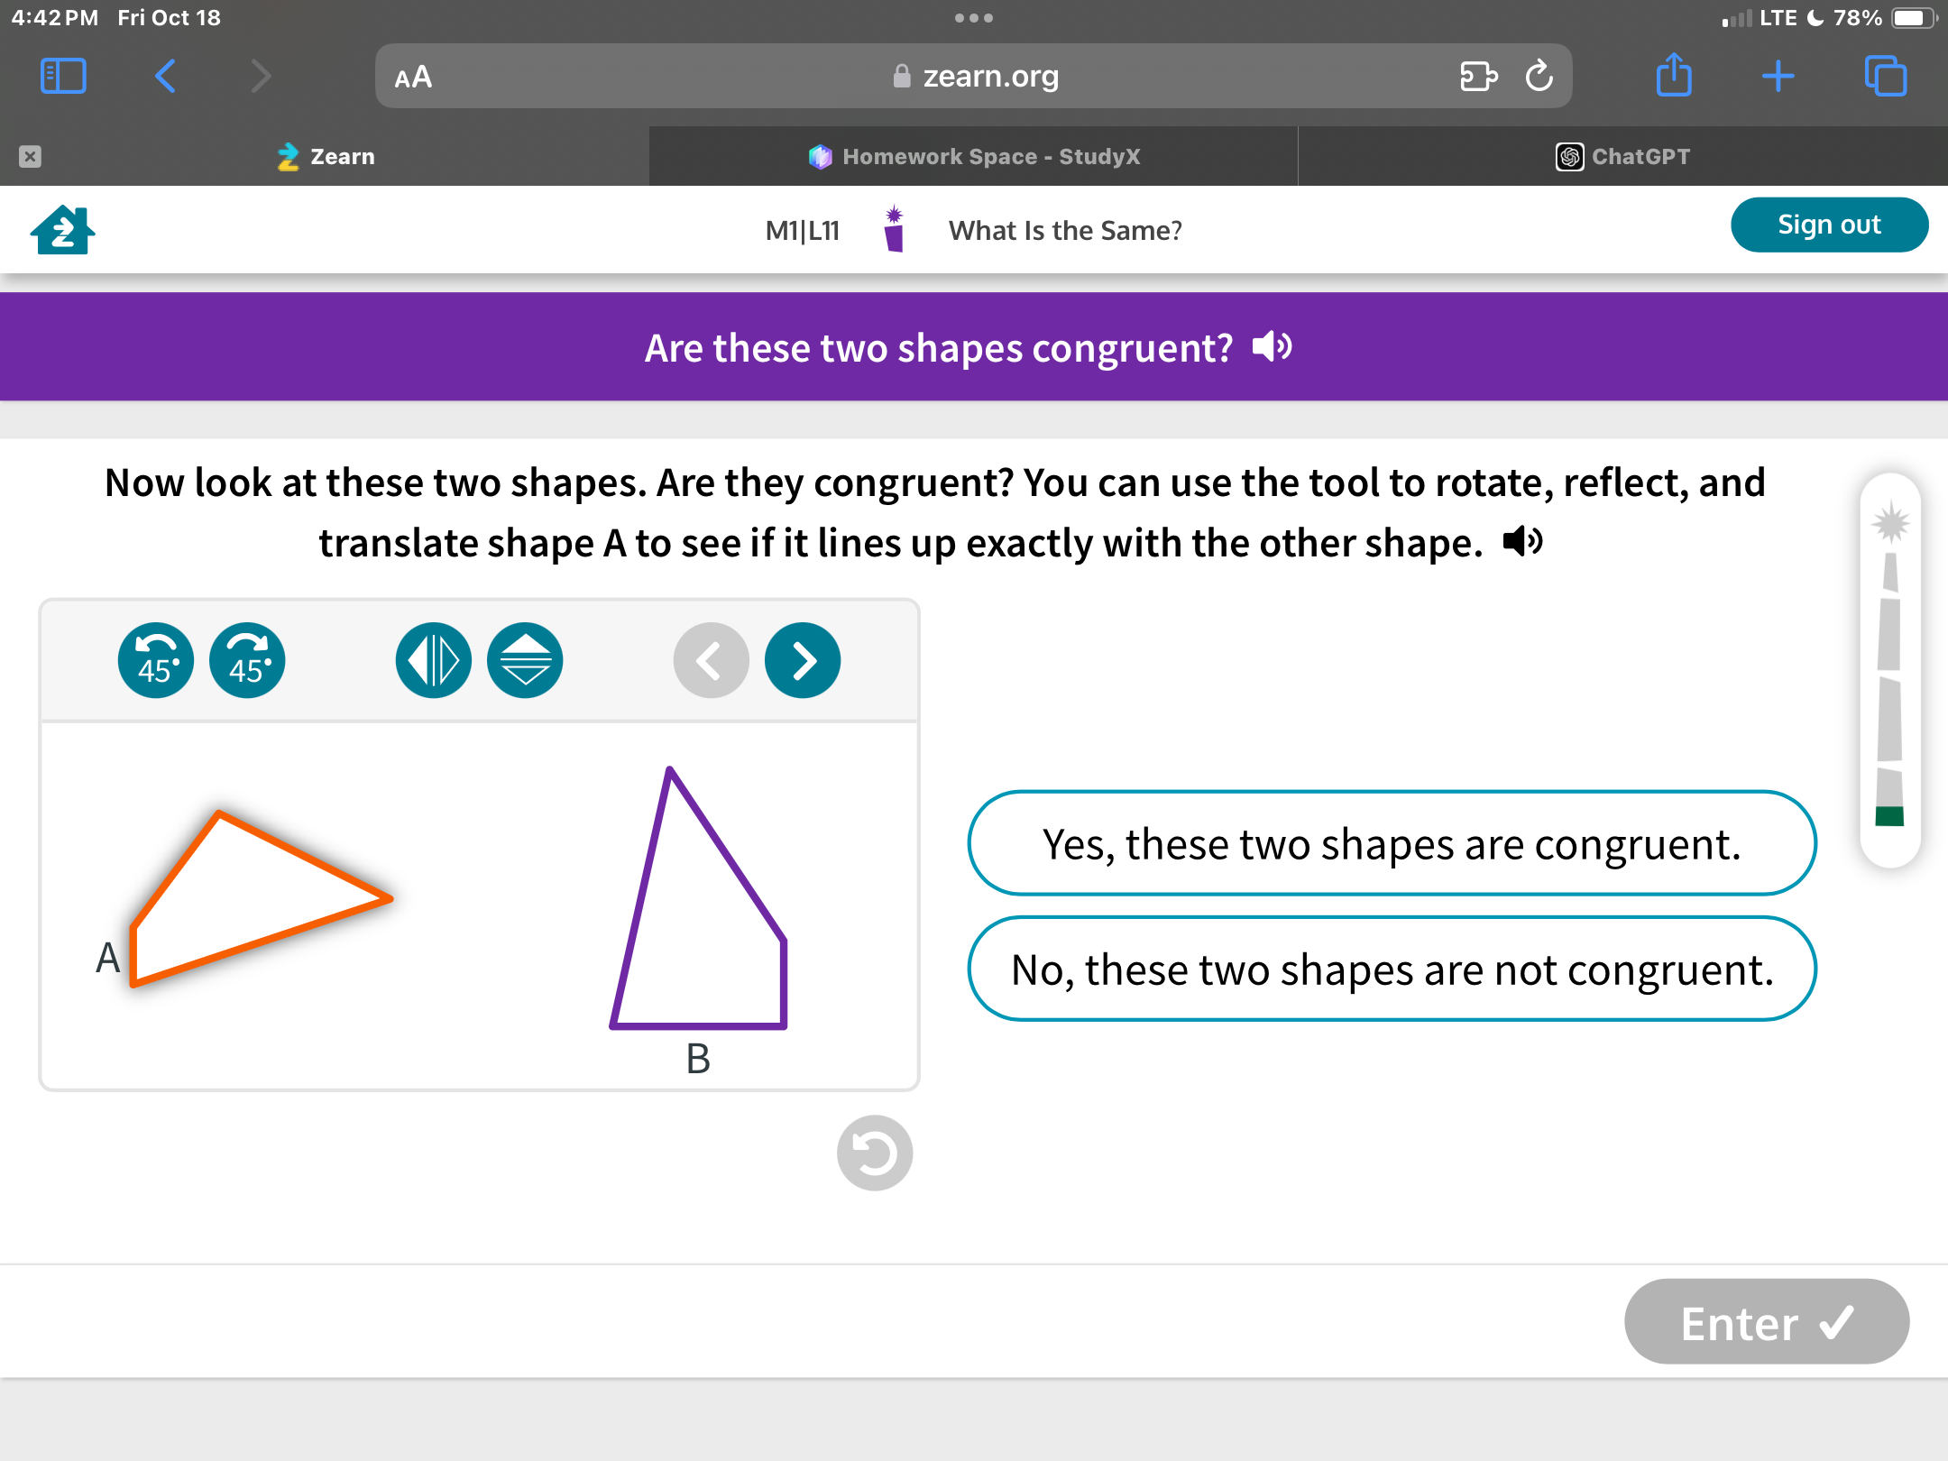Open the AA reader text settings
Viewport: 1948px width, 1461px height.
(x=414, y=78)
